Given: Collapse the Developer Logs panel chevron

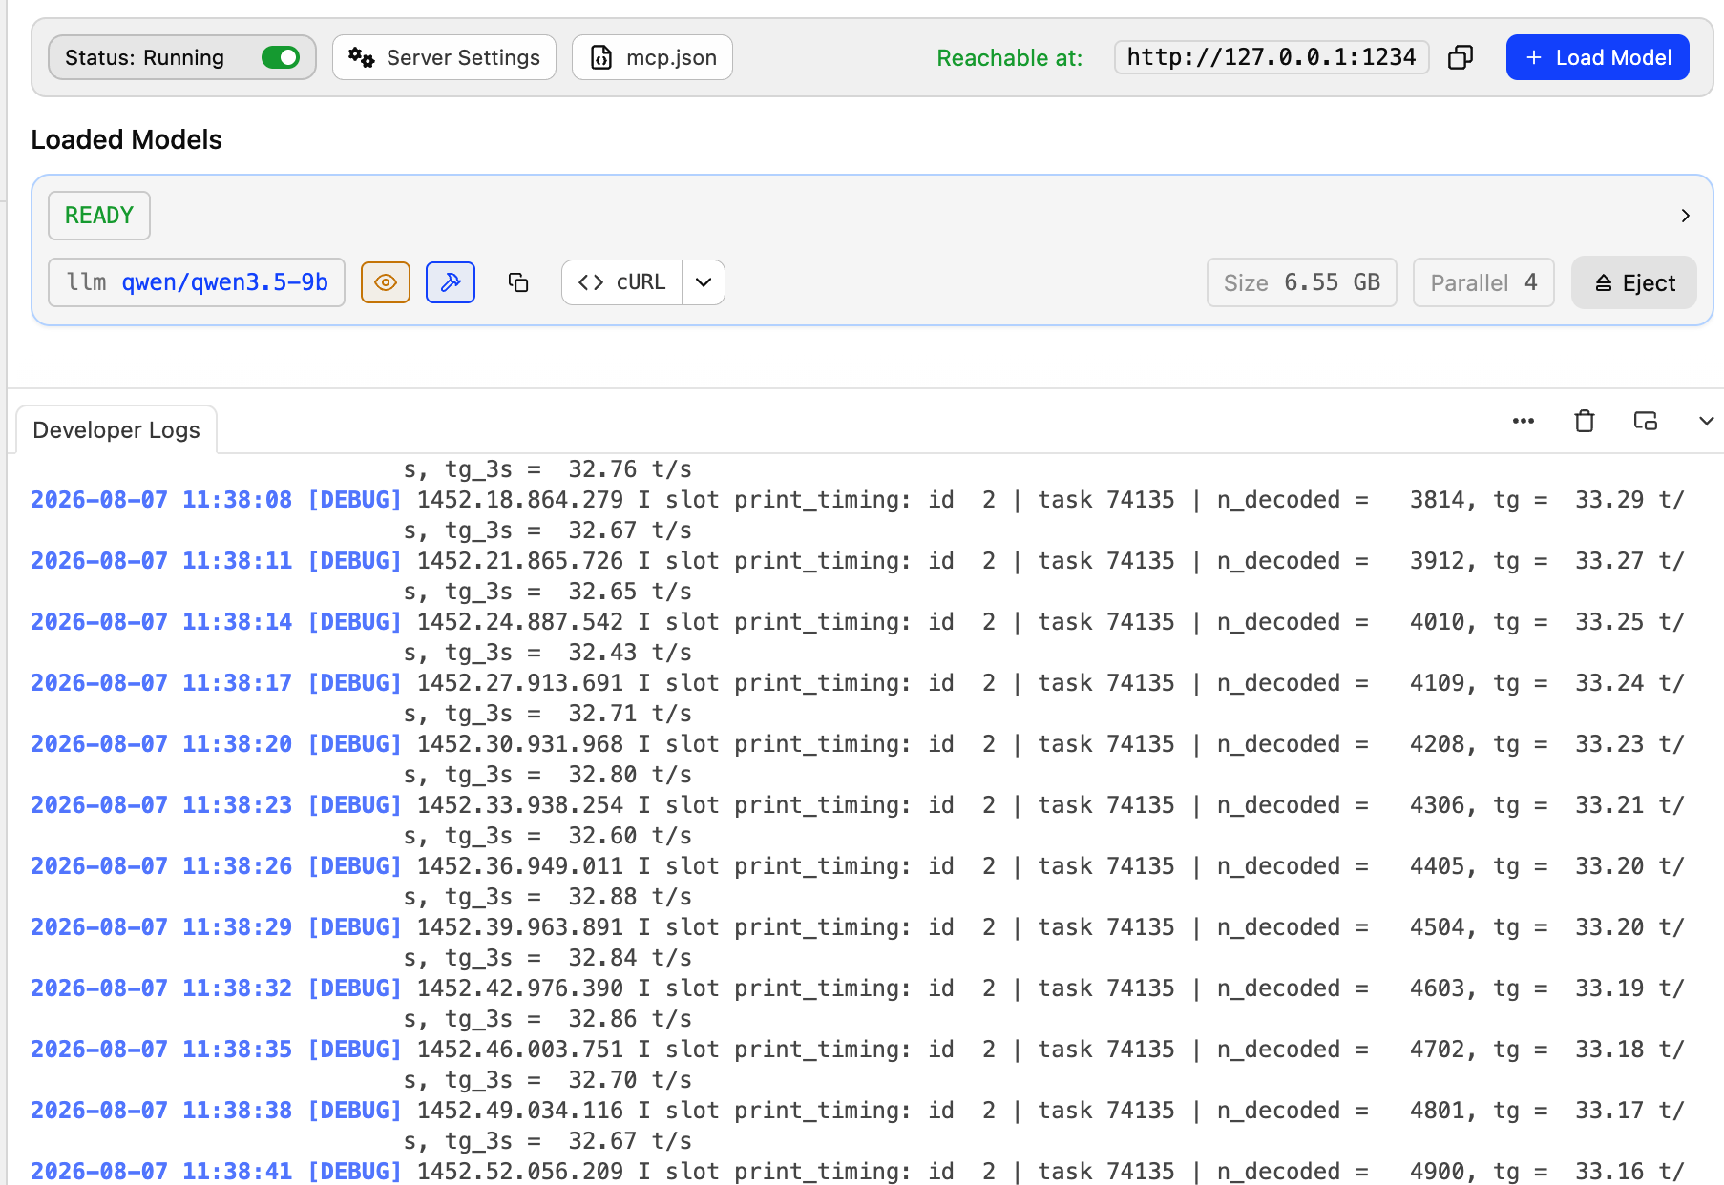Looking at the screenshot, I should click(1706, 421).
